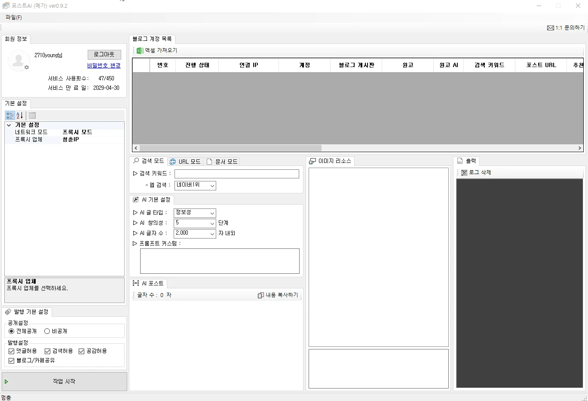Click the 엑셀 가져오기 button
This screenshot has height=401, width=588.
point(157,50)
